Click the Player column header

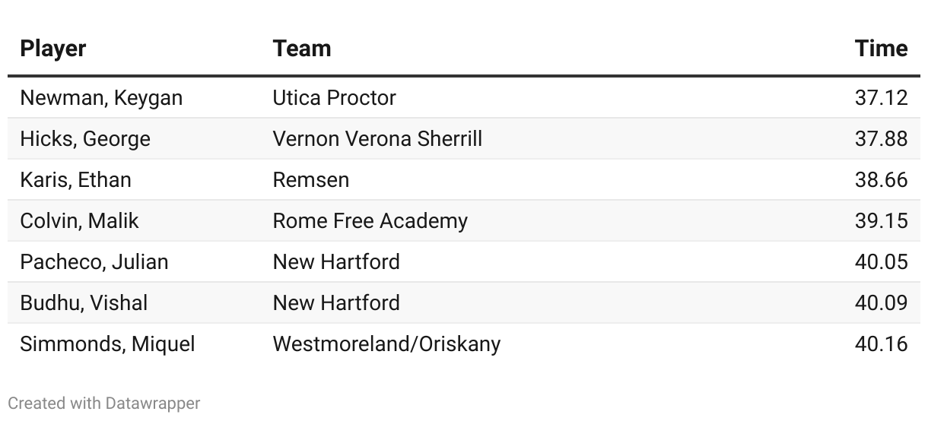(x=53, y=49)
